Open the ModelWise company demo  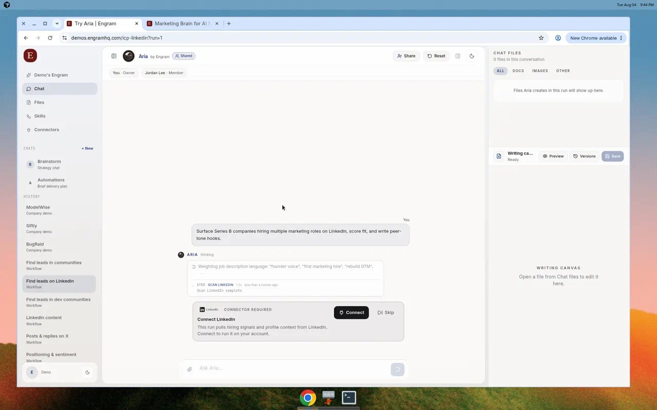[60, 210]
